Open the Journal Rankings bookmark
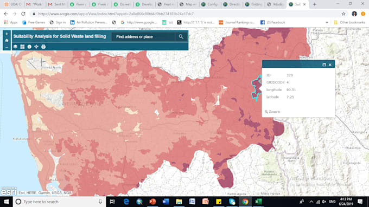 [237, 22]
